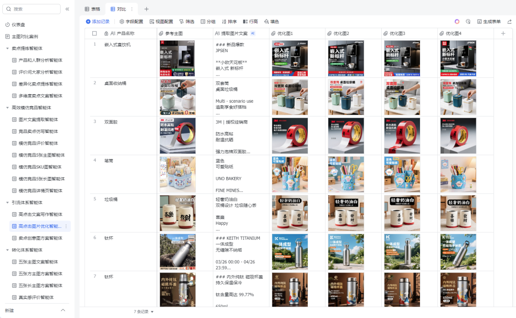Image resolution: width=516 pixels, height=318 pixels.
Task: Click the share arrow icon
Action: pos(509,22)
